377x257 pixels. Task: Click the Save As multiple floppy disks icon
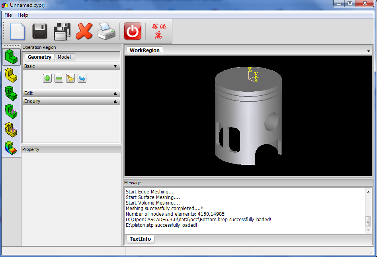(62, 31)
